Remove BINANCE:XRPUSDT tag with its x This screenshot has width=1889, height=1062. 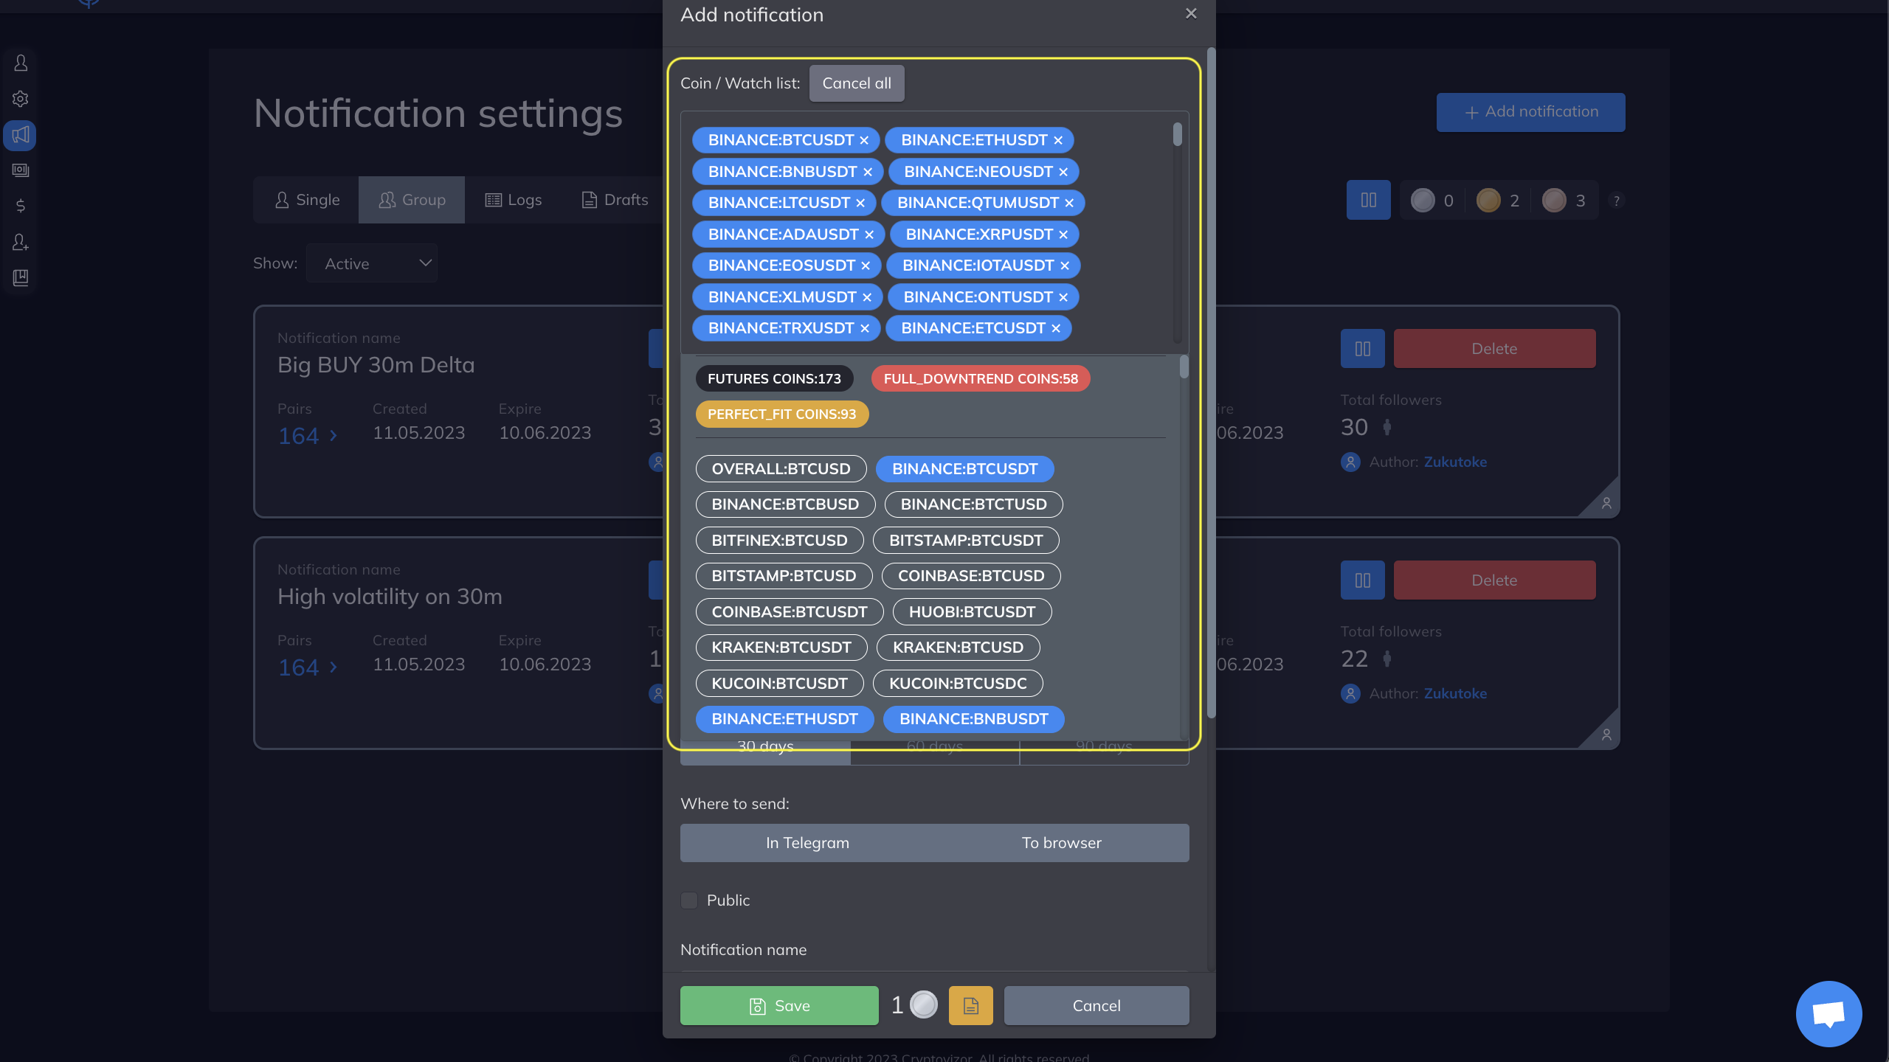(1063, 235)
